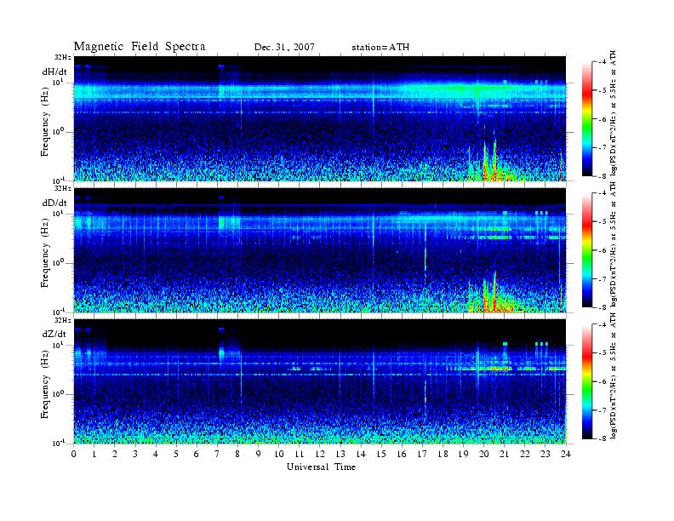Click the log(PSD) caption beside the dZ/dt color bar
The width and height of the screenshot is (674, 521).
(x=614, y=376)
